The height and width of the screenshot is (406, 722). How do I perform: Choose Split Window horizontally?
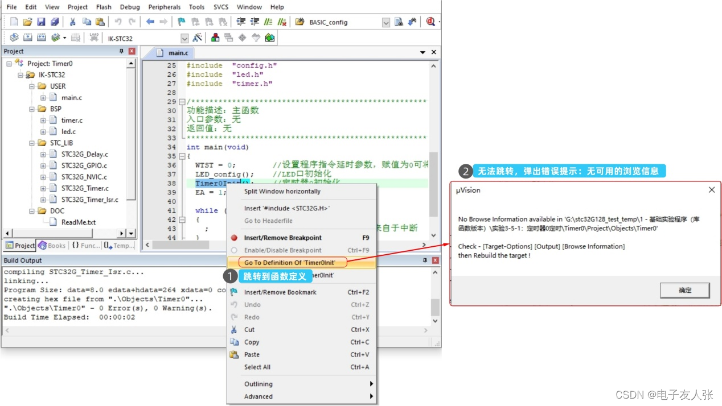click(301, 192)
